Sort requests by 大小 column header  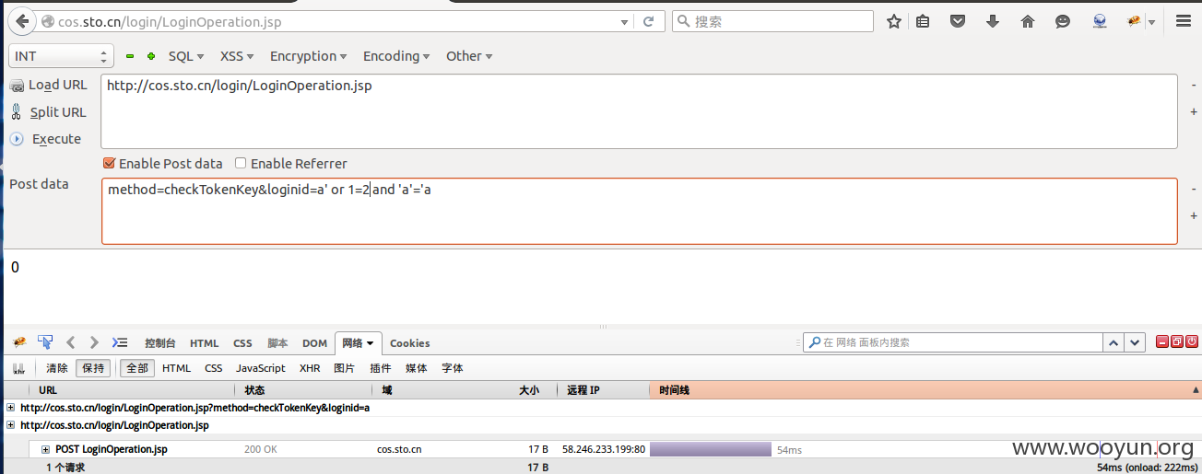click(529, 390)
